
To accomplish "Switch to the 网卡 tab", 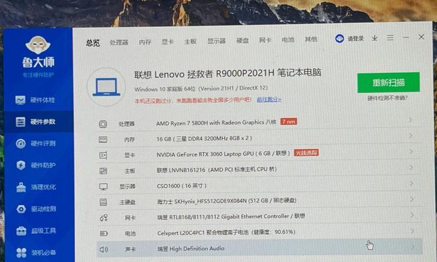I will 265,40.
